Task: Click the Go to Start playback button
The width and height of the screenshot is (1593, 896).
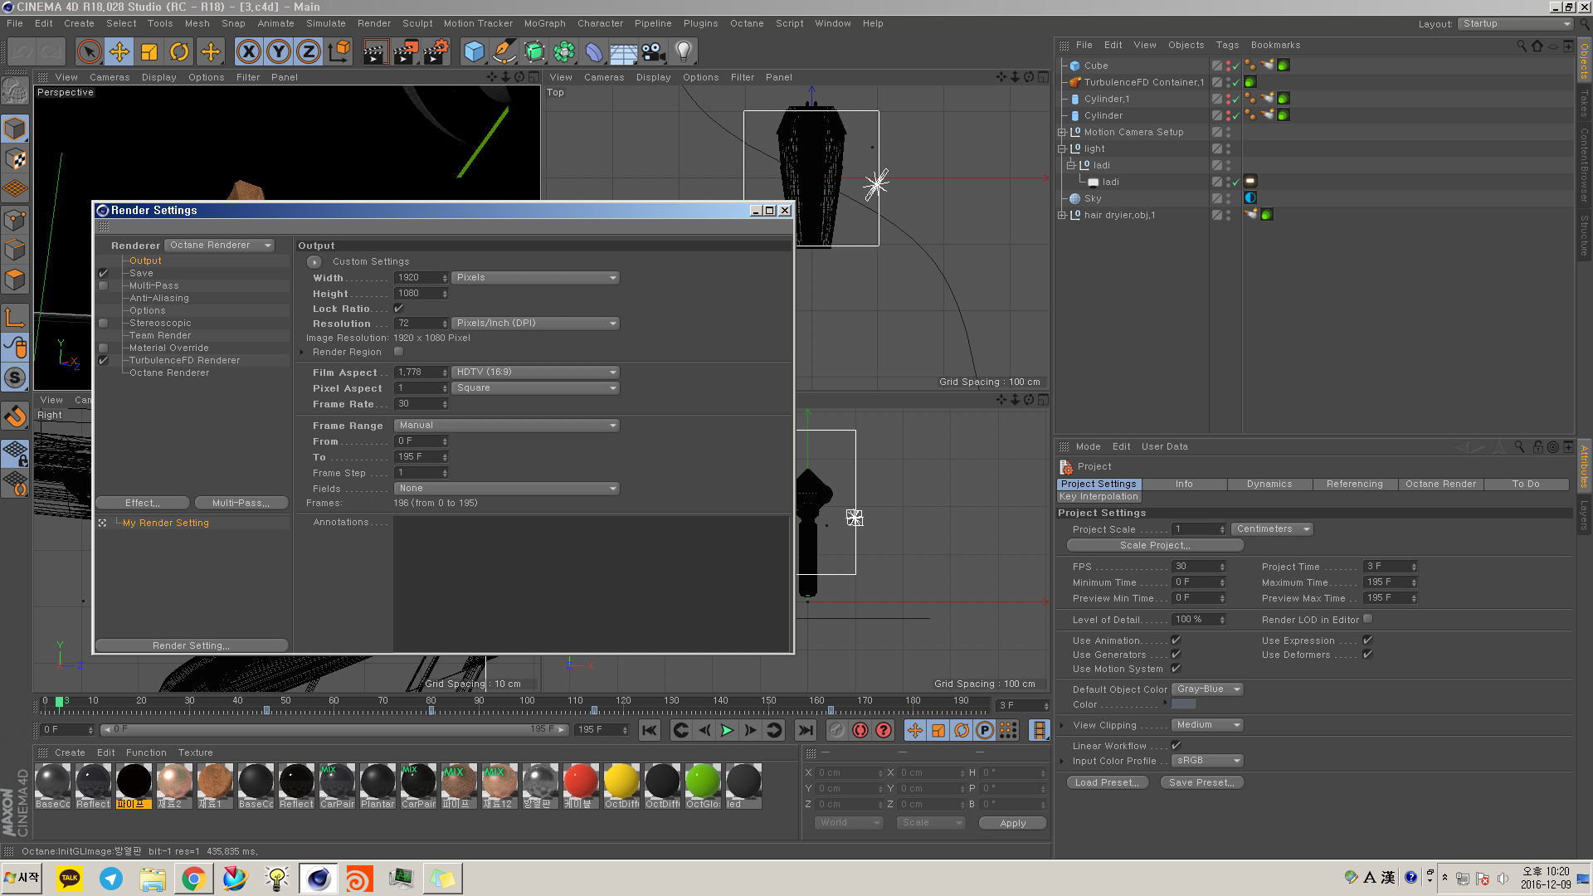Action: [650, 730]
